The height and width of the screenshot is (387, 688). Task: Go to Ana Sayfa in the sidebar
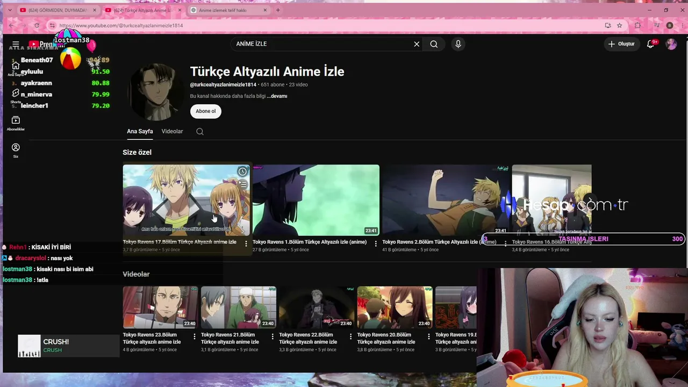[x=16, y=69]
